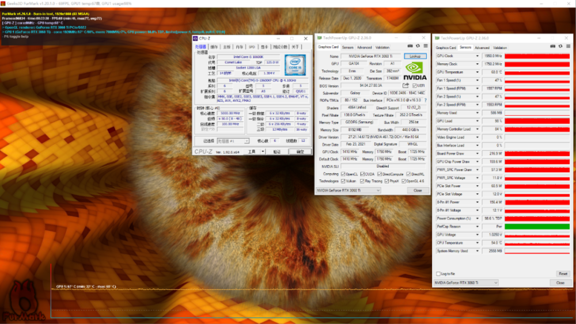576x324 pixels.
Task: Toggle the PhysX checkbox
Action: (x=387, y=181)
